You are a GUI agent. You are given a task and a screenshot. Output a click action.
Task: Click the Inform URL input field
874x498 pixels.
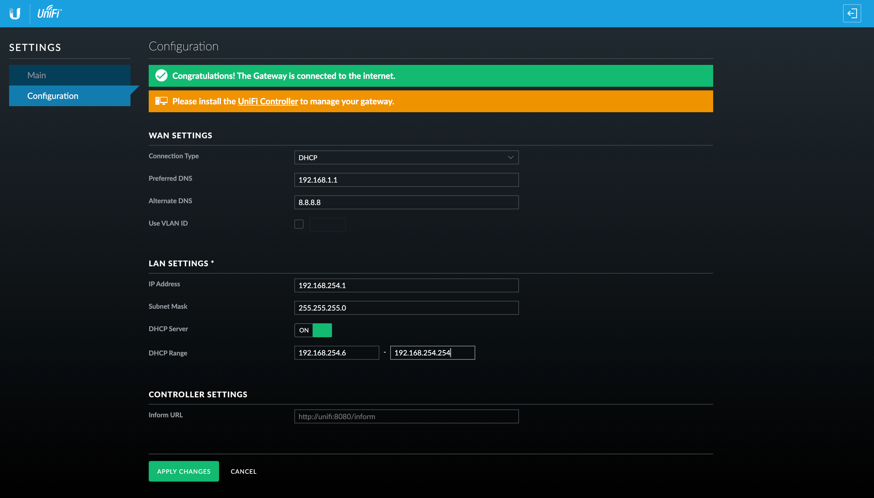coord(406,416)
